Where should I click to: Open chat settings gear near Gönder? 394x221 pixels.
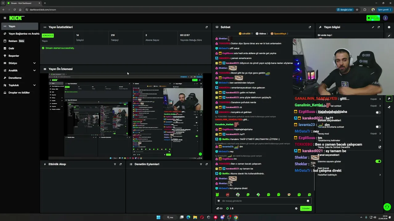[x=296, y=208]
